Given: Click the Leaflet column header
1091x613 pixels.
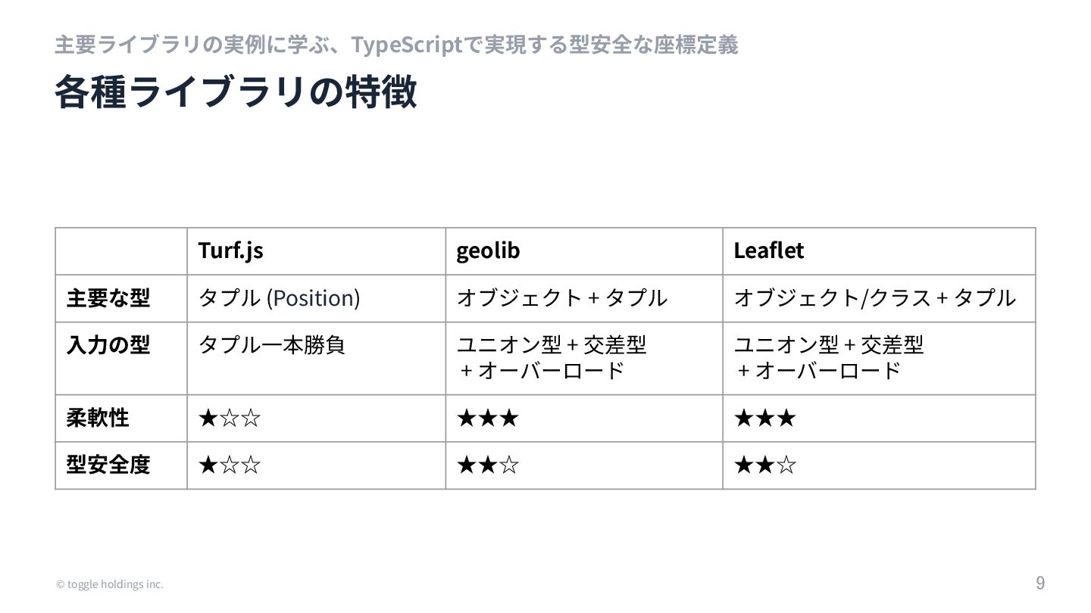Looking at the screenshot, I should coord(768,250).
